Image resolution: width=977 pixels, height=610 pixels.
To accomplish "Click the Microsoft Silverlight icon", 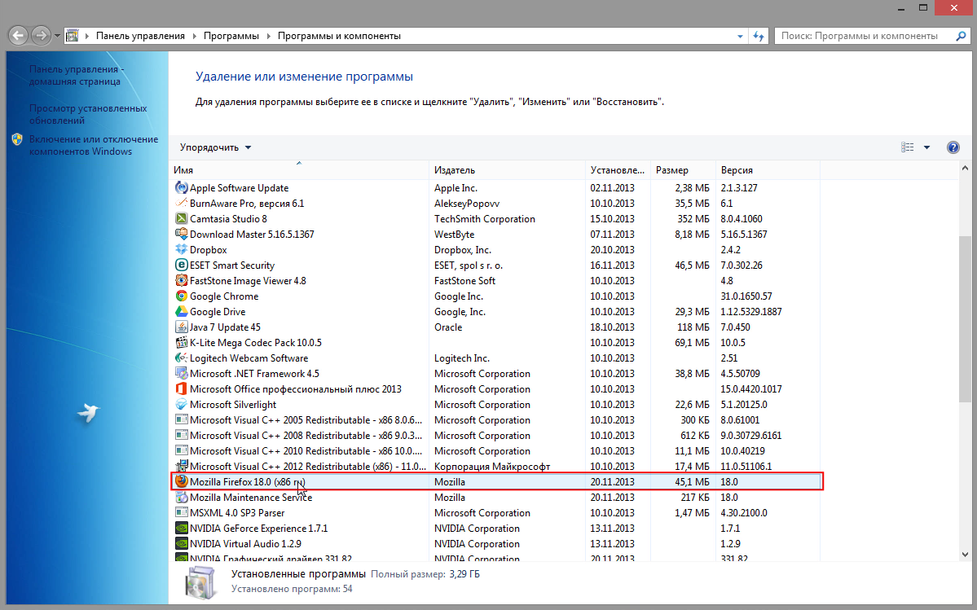I will [x=182, y=405].
